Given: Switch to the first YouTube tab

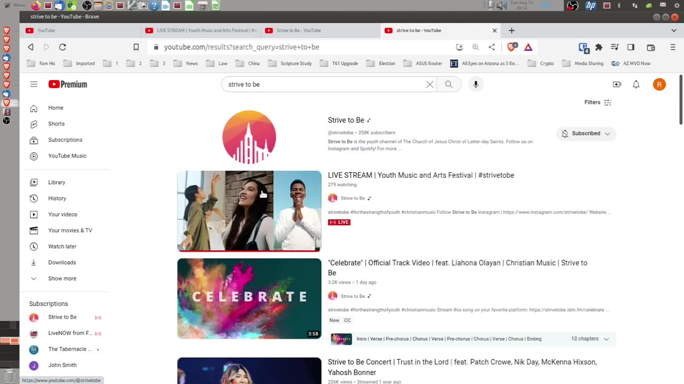Looking at the screenshot, I should tap(81, 30).
